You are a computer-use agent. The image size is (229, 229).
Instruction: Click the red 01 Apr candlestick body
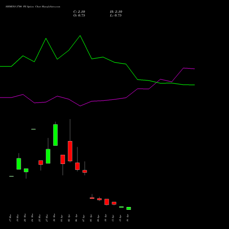click(x=63, y=159)
